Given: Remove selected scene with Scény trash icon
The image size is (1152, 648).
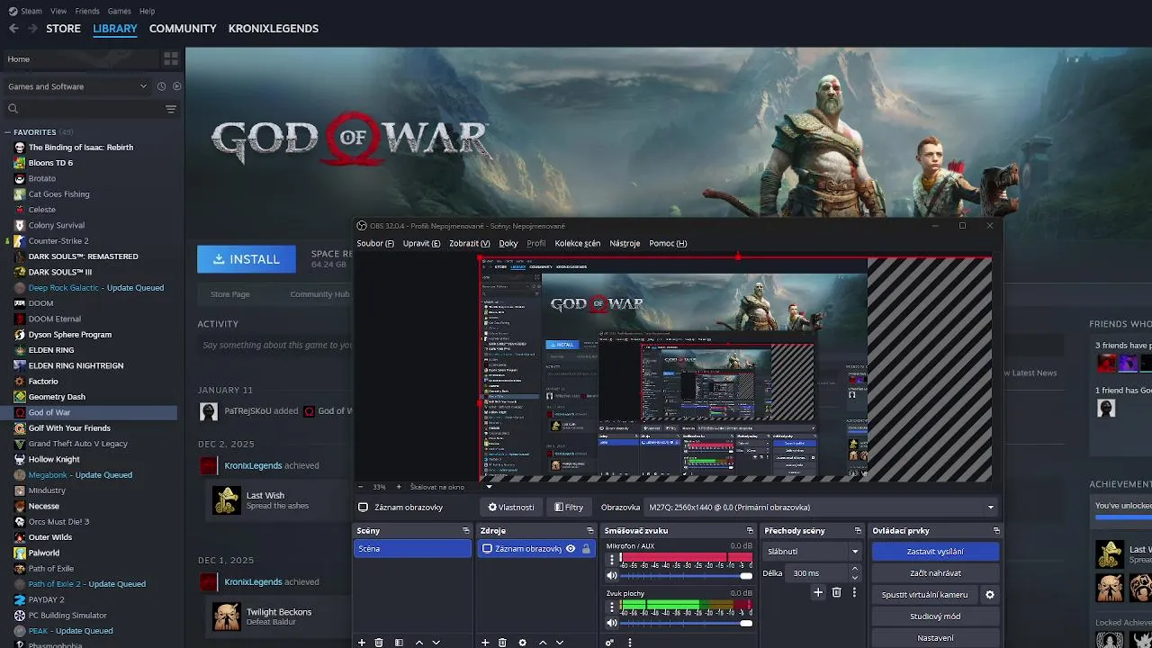Looking at the screenshot, I should (x=379, y=643).
